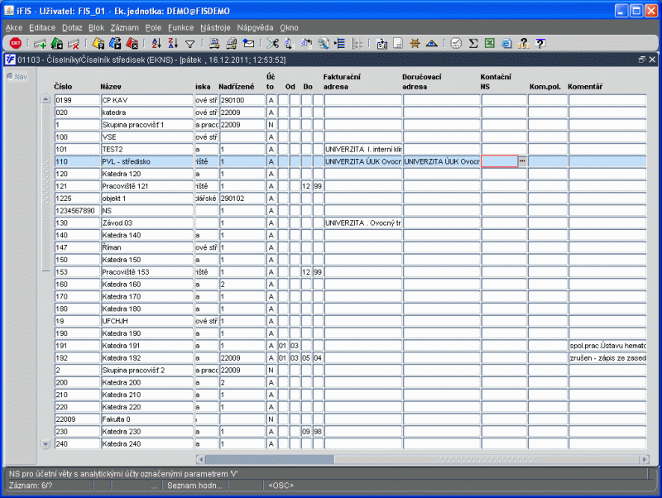
Task: Sort descending Z to A
Action: tap(173, 43)
